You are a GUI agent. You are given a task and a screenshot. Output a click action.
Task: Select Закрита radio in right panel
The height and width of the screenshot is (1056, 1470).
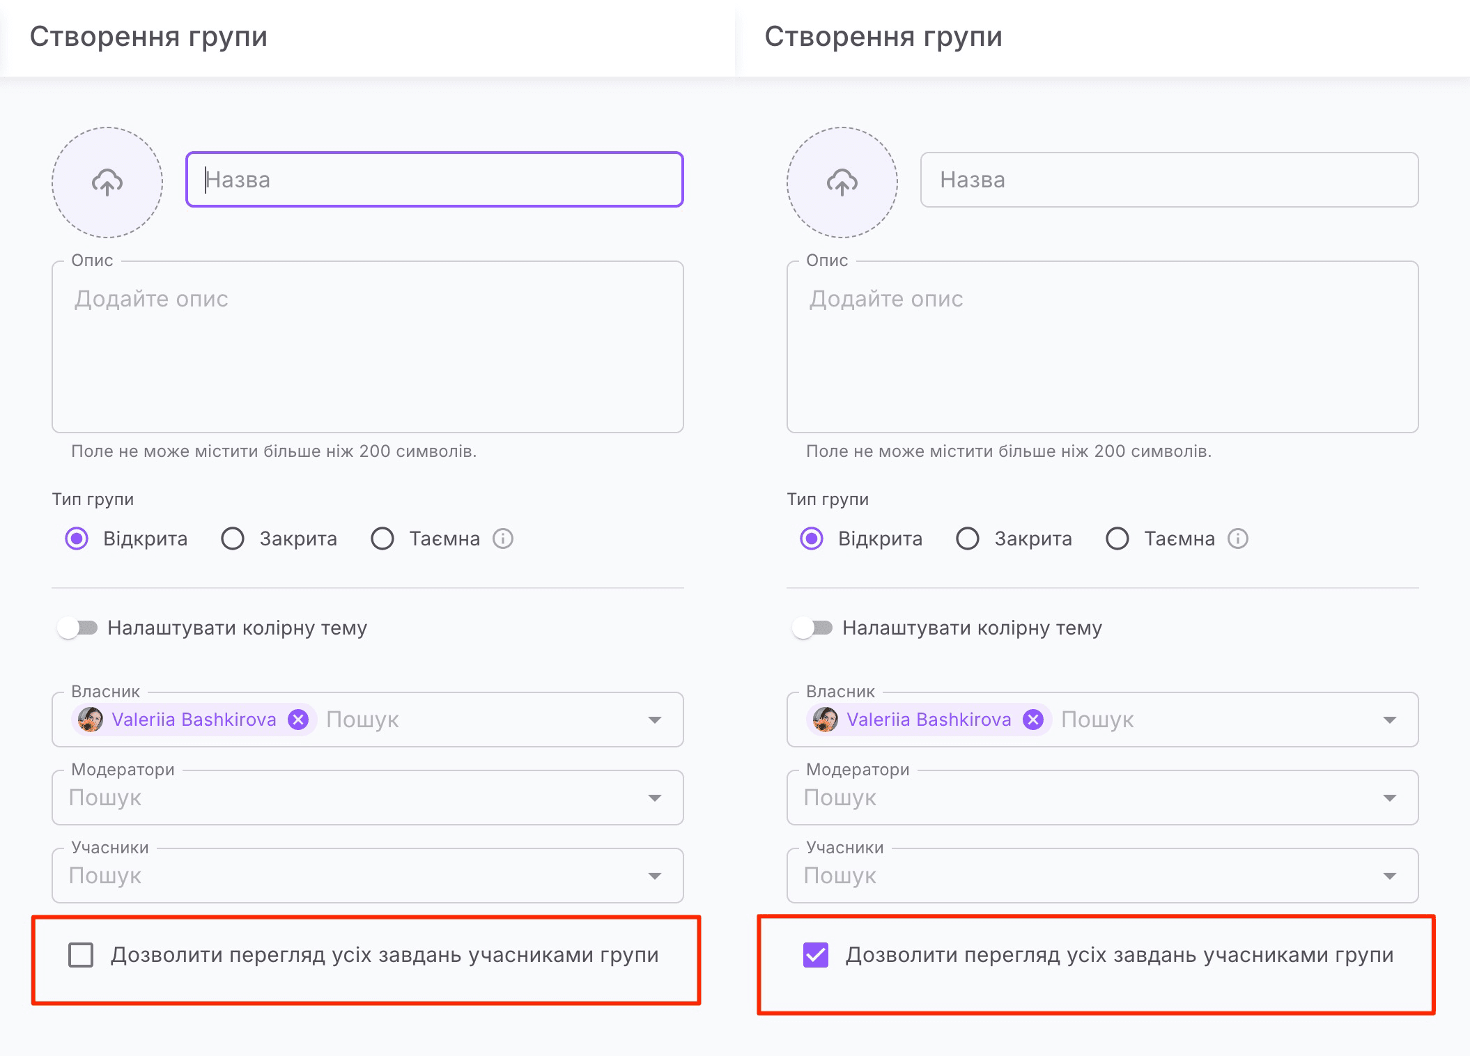968,538
